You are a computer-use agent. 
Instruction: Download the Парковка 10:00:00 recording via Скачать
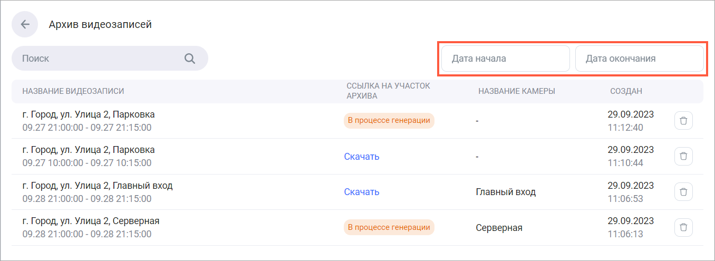[x=362, y=157]
